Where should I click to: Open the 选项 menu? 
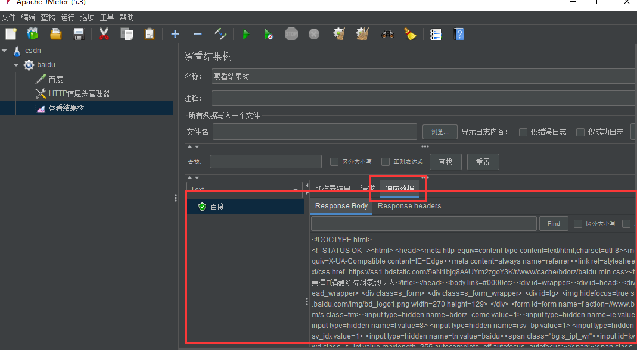(x=88, y=17)
